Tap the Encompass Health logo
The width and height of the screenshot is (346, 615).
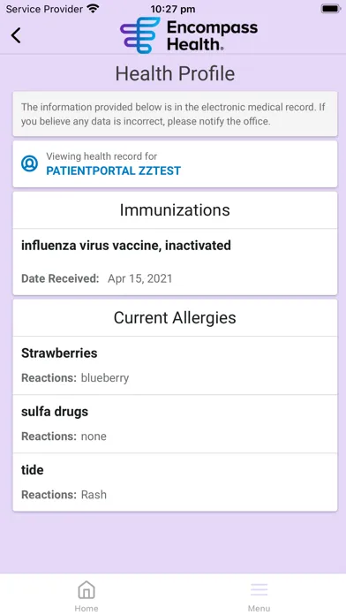pyautogui.click(x=189, y=35)
